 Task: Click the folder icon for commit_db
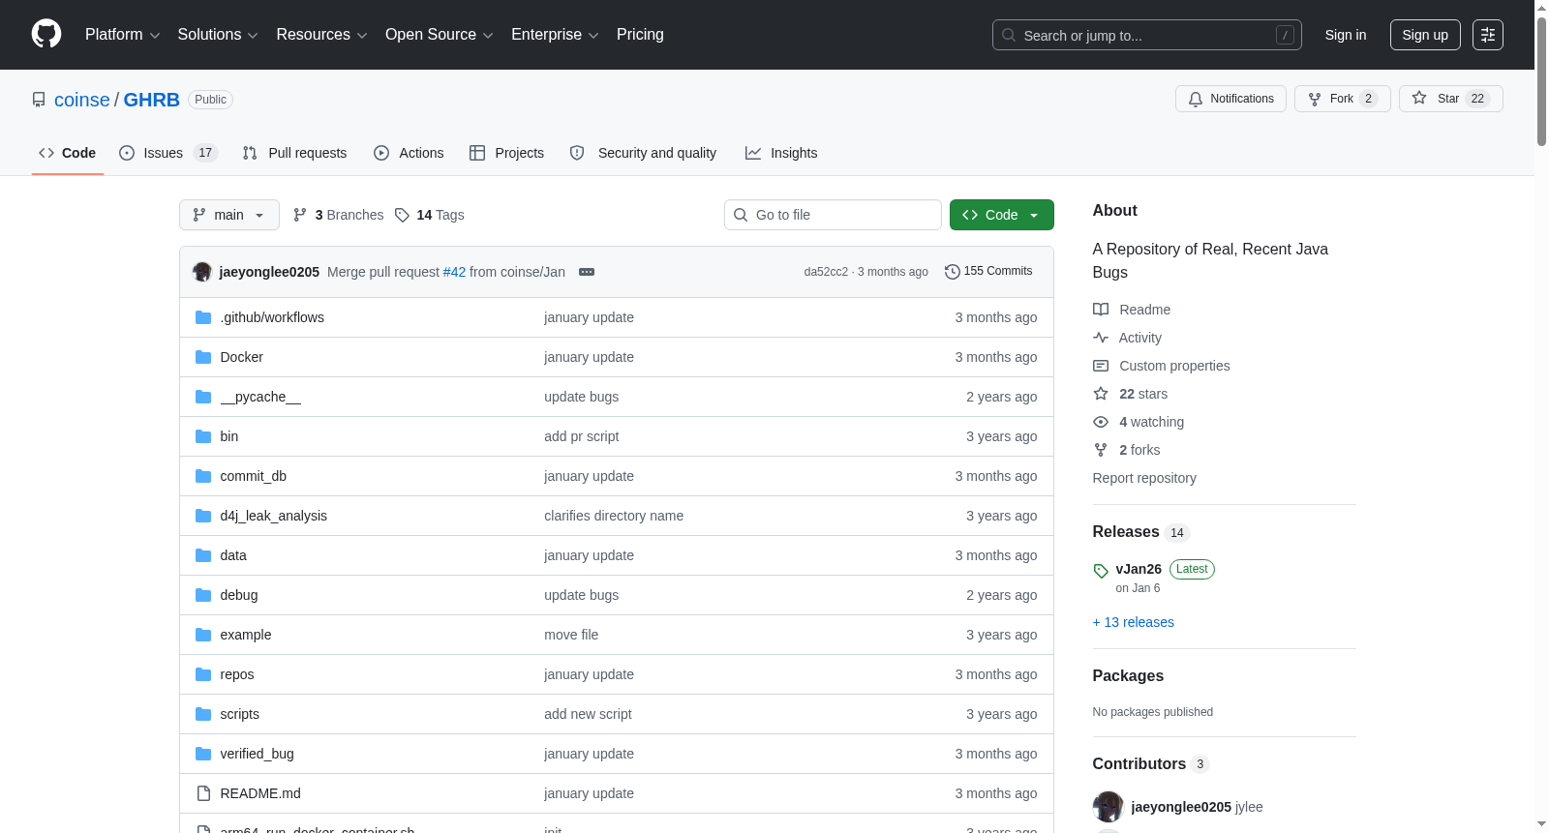[x=203, y=476]
